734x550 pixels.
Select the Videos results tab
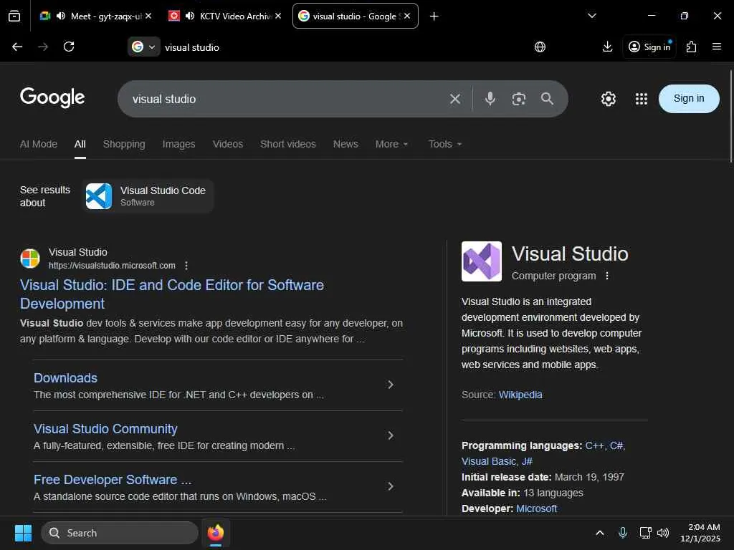pos(228,144)
